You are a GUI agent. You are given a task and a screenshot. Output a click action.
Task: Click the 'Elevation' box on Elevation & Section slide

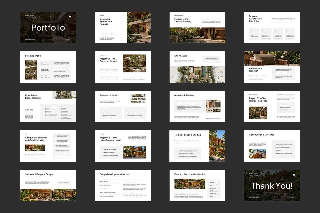(x=110, y=113)
